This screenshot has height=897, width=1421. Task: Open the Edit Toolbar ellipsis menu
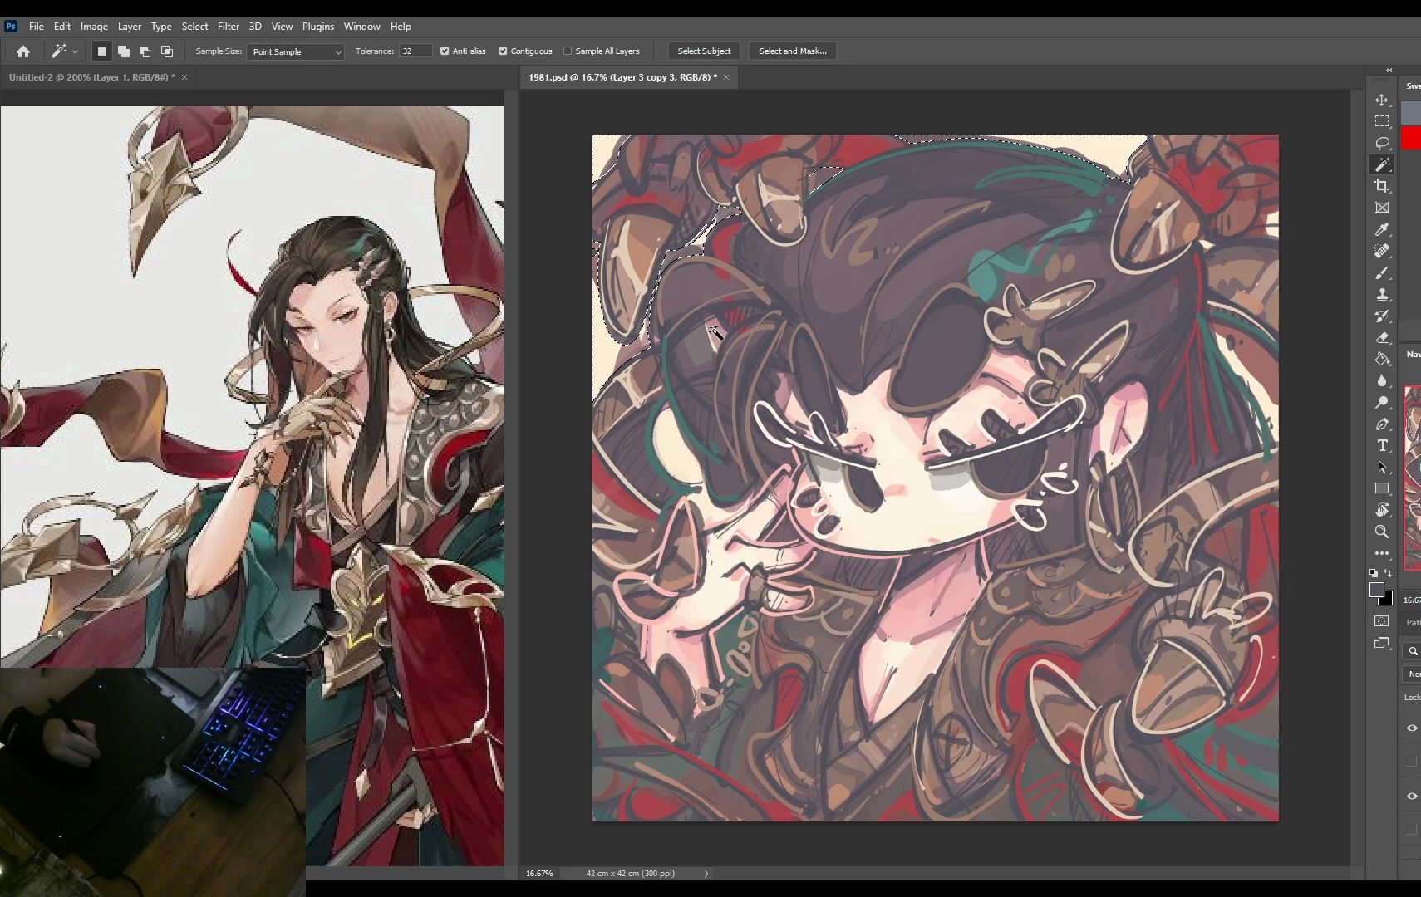point(1382,553)
